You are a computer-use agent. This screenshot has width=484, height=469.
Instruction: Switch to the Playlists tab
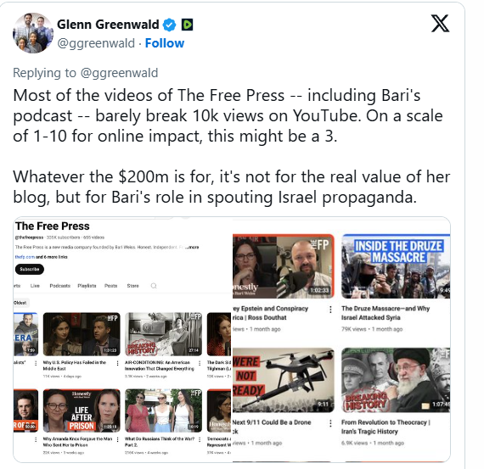pyautogui.click(x=87, y=286)
